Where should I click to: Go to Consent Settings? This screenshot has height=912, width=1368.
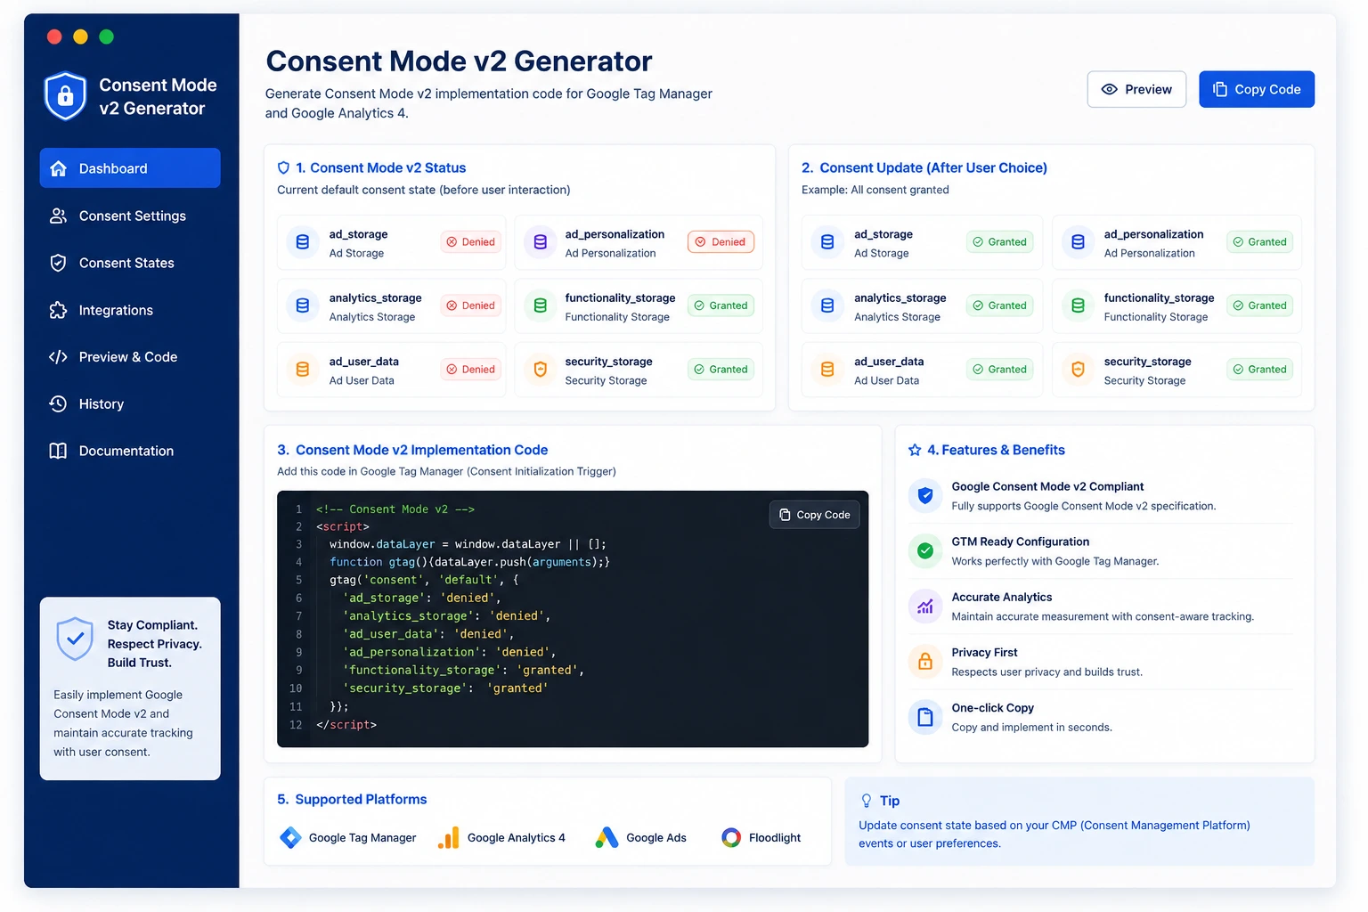coord(130,216)
